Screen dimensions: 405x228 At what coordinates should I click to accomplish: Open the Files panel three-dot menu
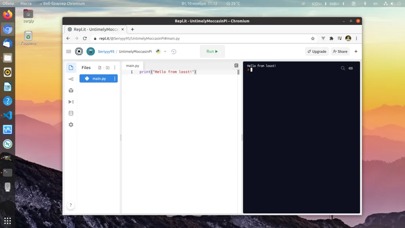point(115,68)
